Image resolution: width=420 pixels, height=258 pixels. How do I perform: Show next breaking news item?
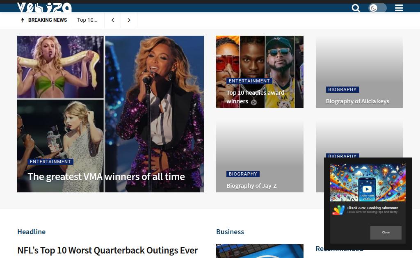(x=129, y=20)
